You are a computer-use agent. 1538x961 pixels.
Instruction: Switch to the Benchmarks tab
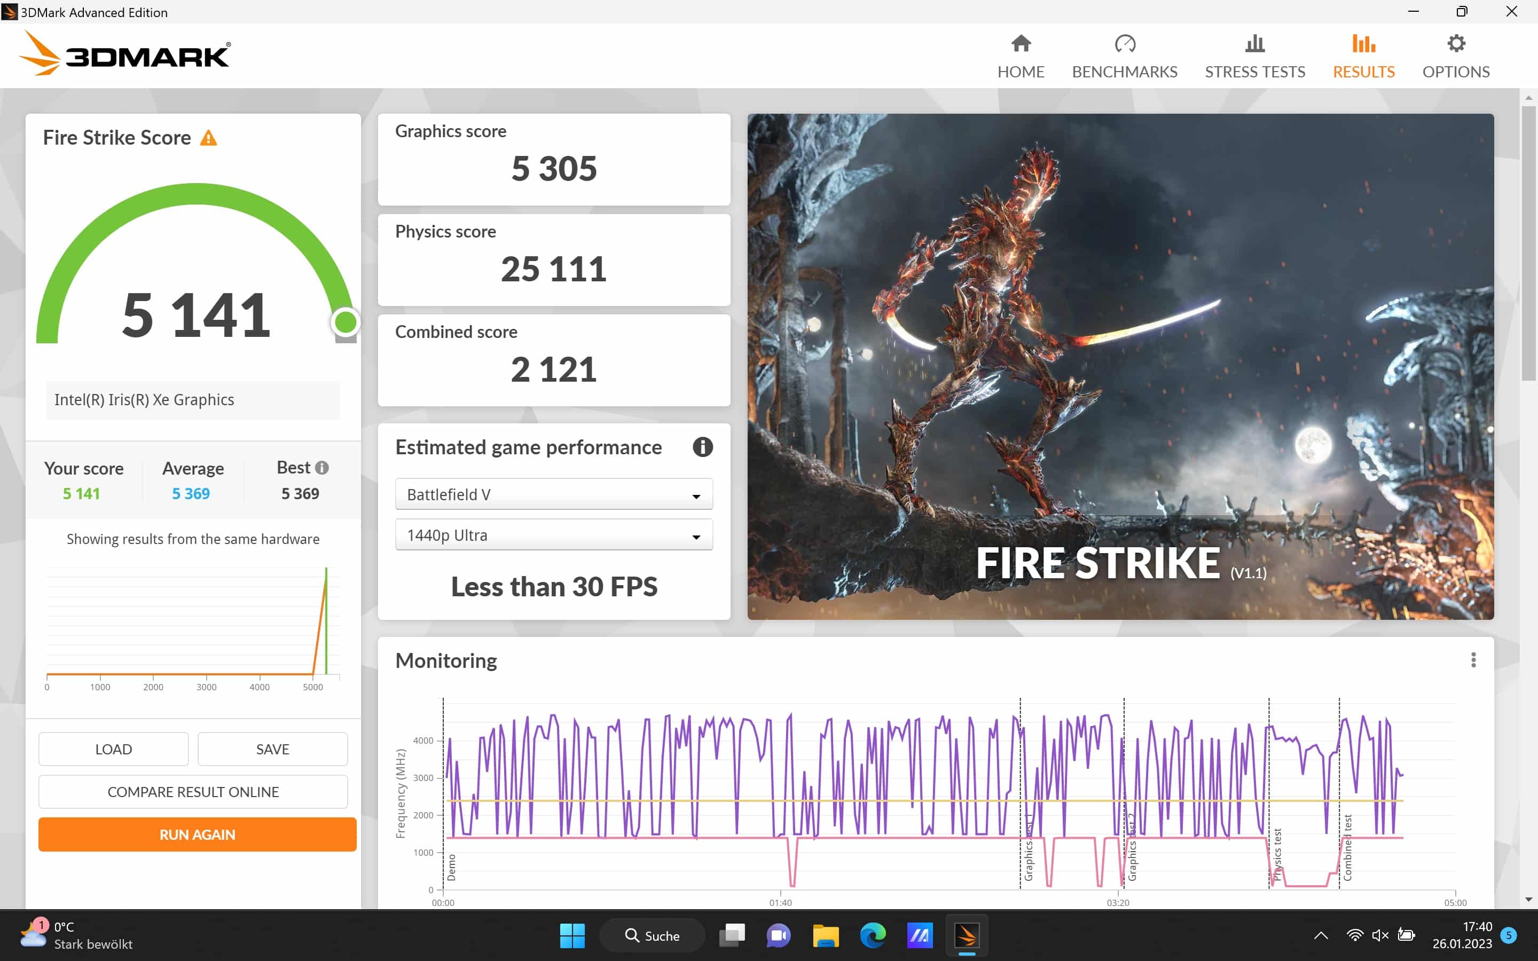coord(1124,56)
